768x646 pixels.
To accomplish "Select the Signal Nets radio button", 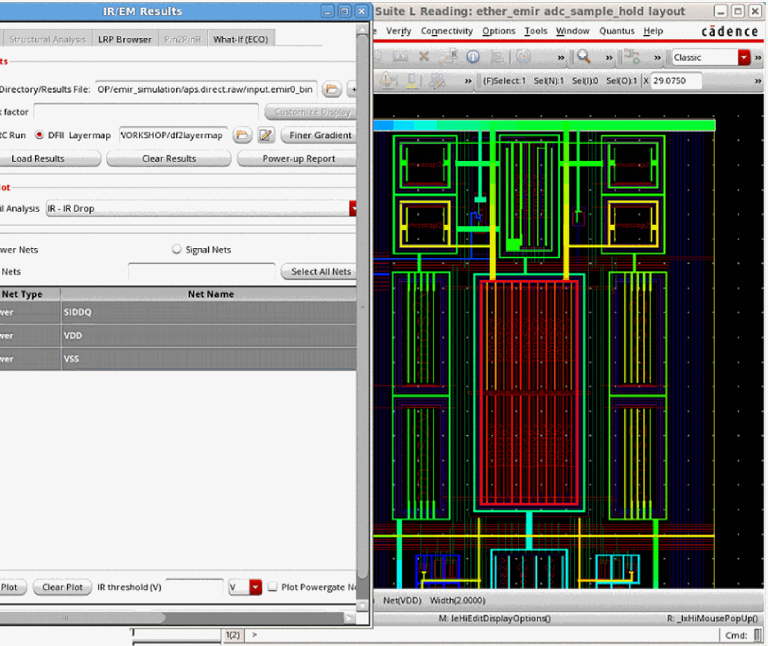I will pyautogui.click(x=177, y=250).
